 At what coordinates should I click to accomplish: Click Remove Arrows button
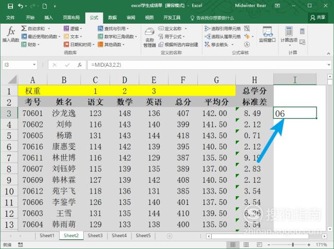tap(216, 45)
